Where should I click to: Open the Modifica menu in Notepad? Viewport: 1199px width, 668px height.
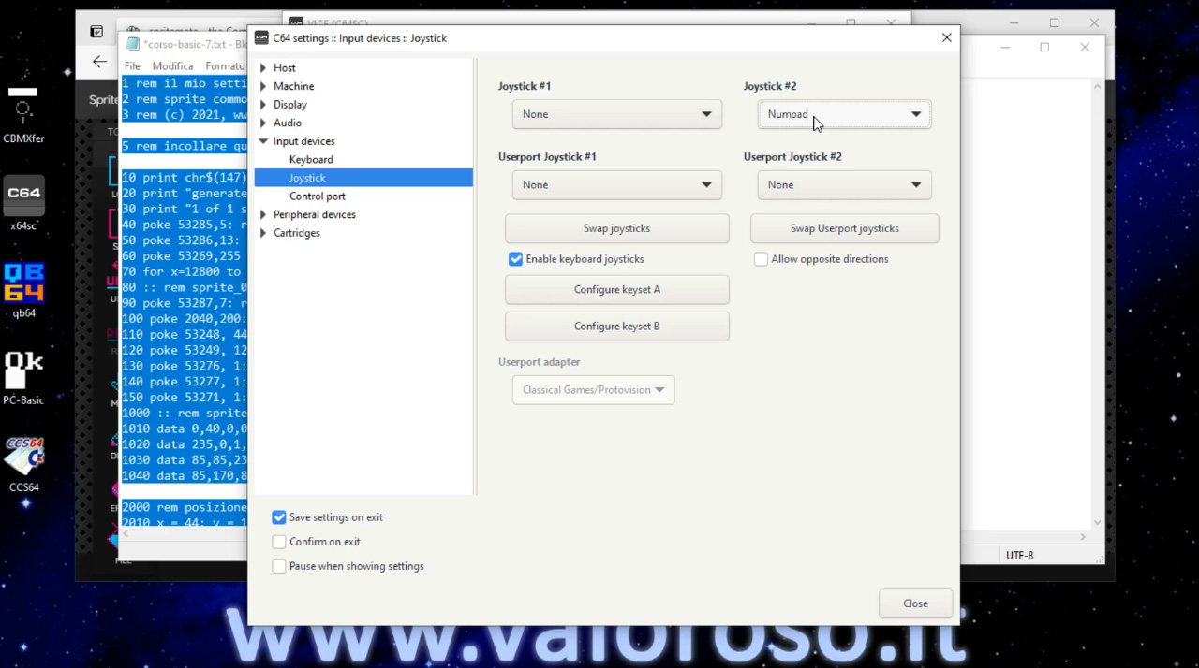coord(172,66)
